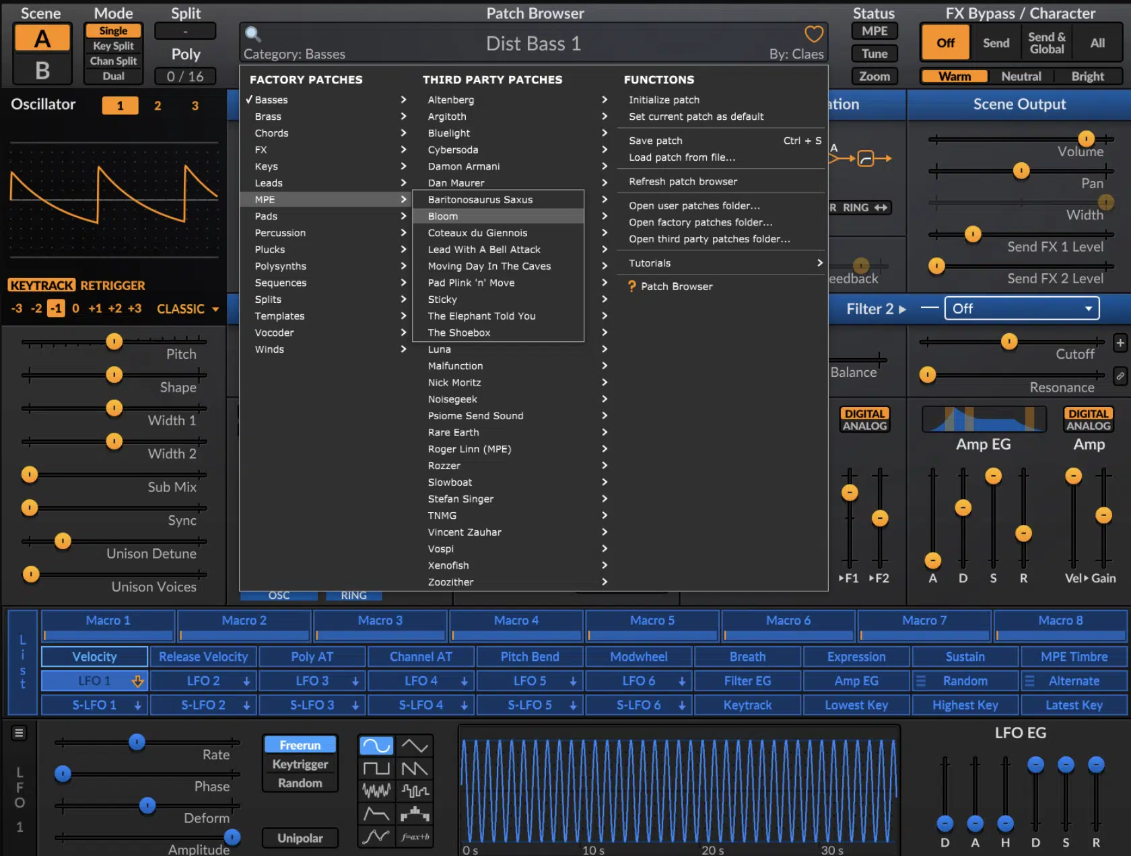Select oscillator 2 tab
The image size is (1131, 856).
tap(158, 106)
